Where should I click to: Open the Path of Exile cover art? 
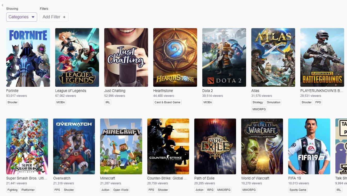point(215,146)
